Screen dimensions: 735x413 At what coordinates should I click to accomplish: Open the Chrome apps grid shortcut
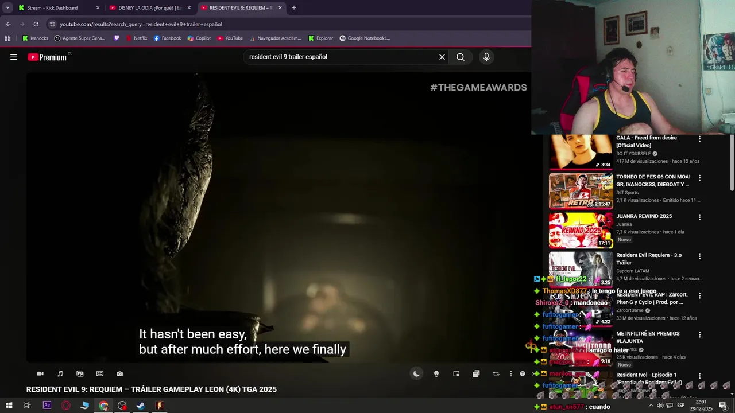[7, 38]
